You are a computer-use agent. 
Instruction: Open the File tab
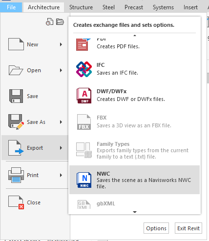pos(11,7)
